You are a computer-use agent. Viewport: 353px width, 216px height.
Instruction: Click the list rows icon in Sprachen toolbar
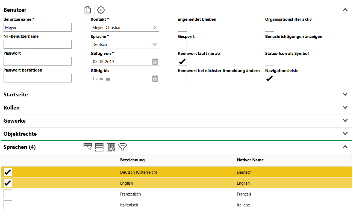coord(99,147)
